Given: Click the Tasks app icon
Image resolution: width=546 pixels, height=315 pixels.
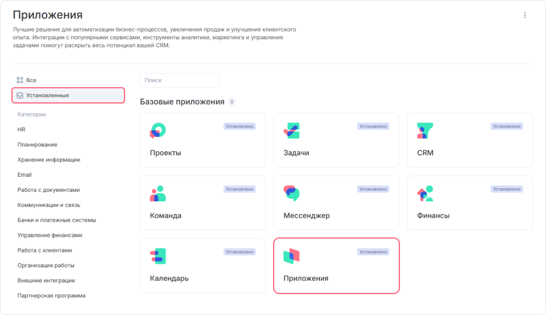Looking at the screenshot, I should pos(291,131).
